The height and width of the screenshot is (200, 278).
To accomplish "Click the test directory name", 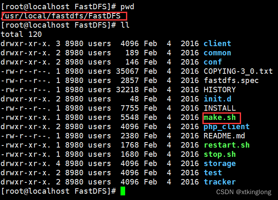I will [213, 173].
